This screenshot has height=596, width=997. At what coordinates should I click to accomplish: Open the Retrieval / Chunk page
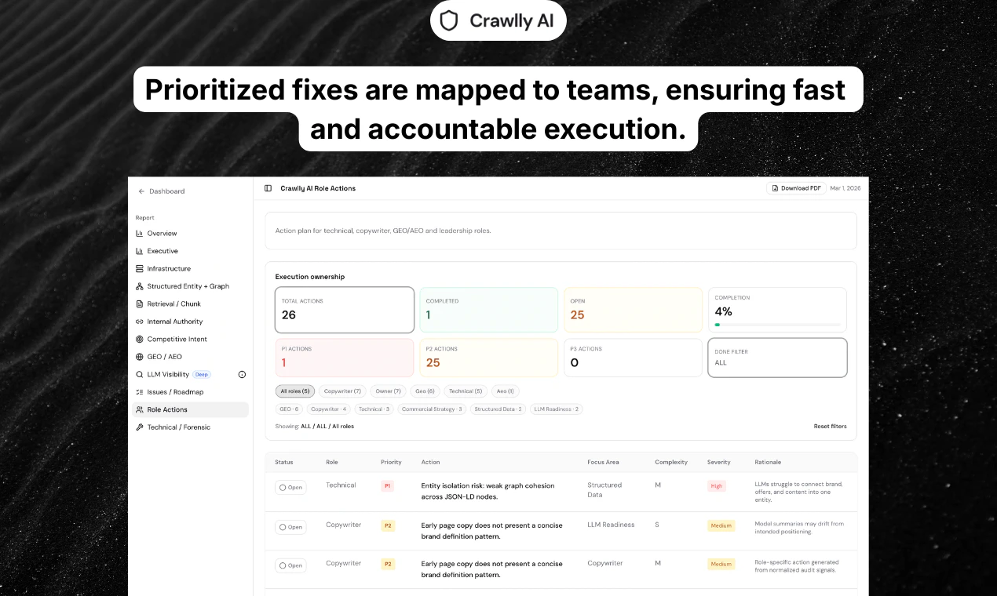(191, 304)
